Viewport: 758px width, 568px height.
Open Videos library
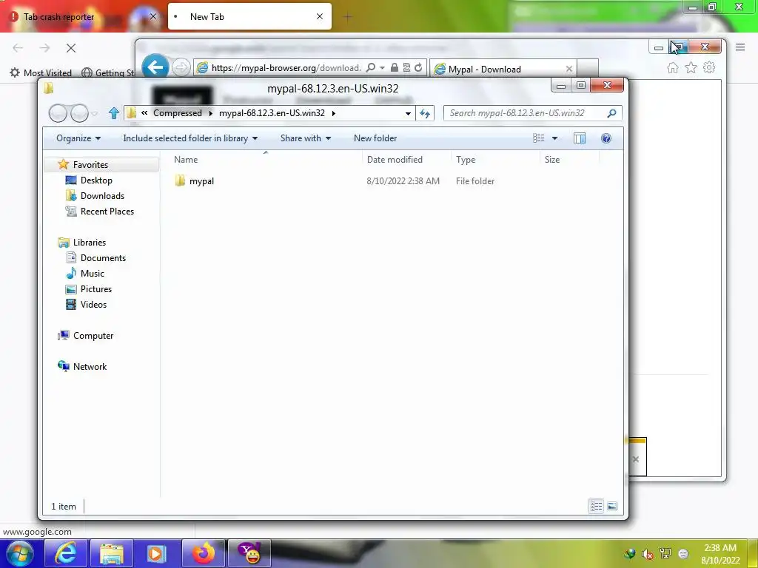pos(93,304)
